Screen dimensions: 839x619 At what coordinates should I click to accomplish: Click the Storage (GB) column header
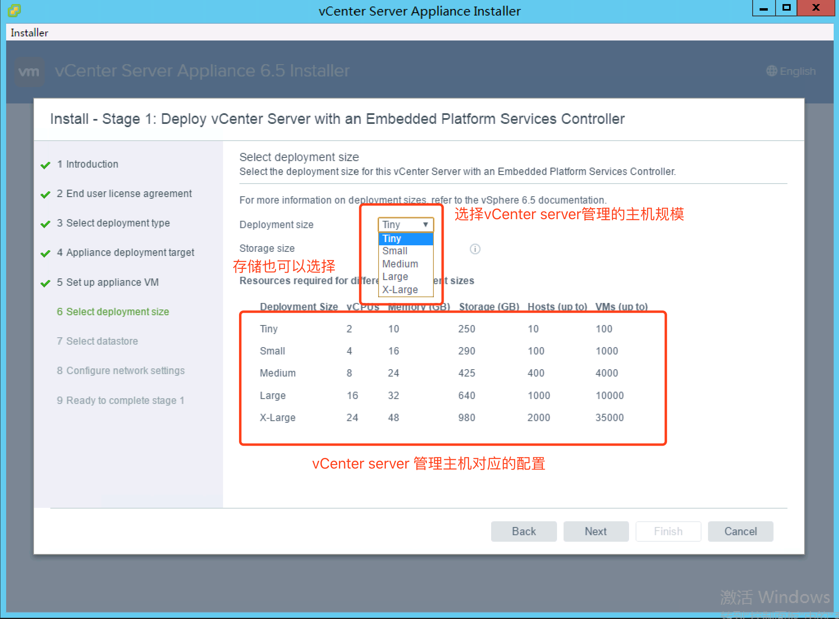[489, 307]
